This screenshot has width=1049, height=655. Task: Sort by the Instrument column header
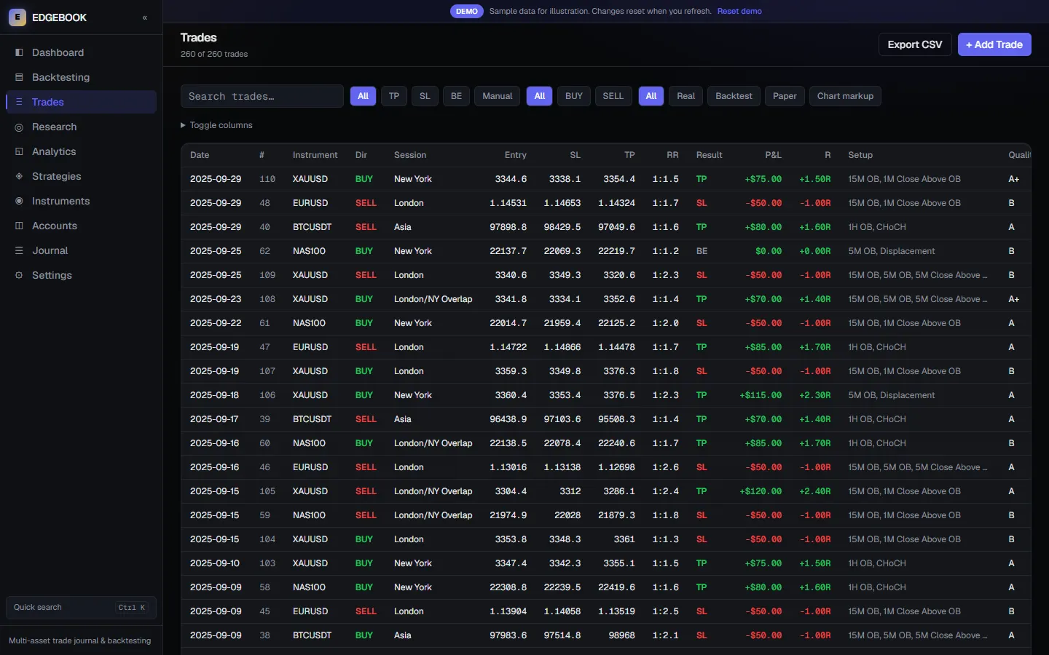pos(315,155)
